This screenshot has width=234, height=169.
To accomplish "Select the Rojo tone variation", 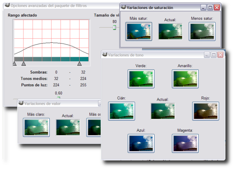I will [x=205, y=111].
